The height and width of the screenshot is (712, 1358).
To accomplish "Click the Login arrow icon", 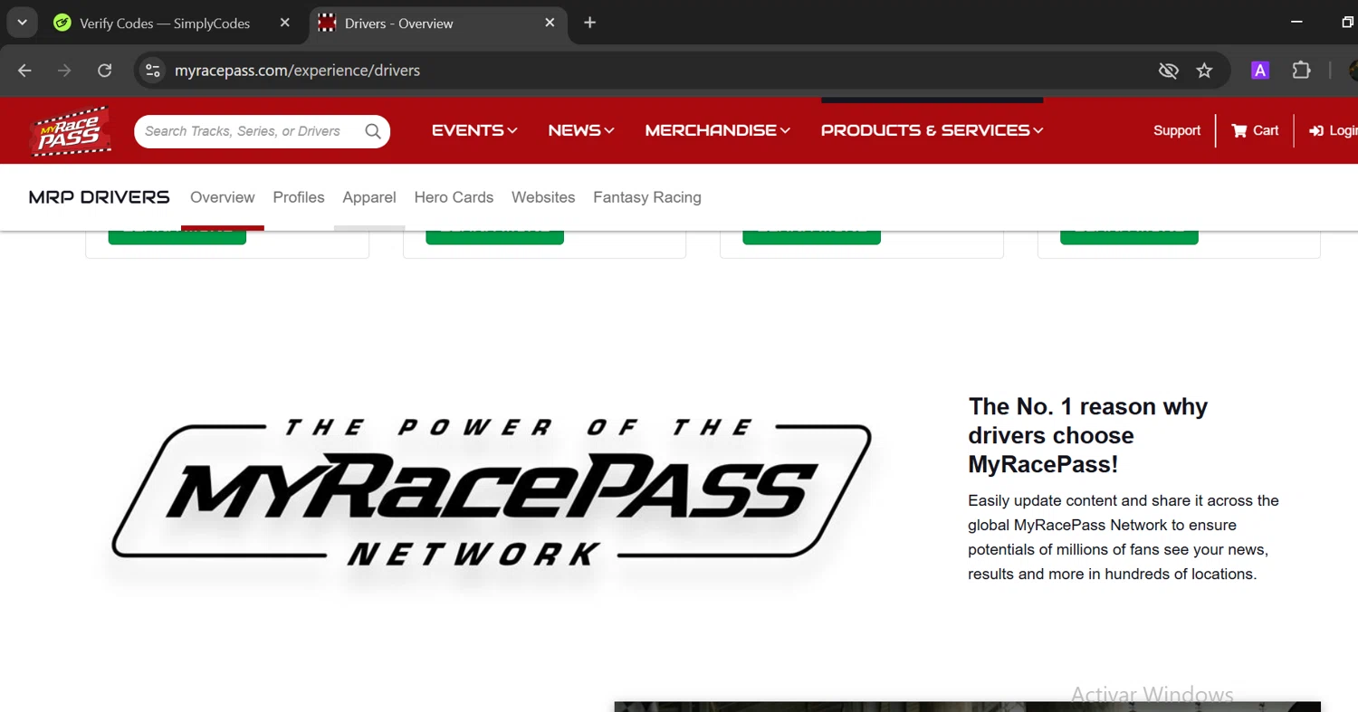I will pos(1316,131).
